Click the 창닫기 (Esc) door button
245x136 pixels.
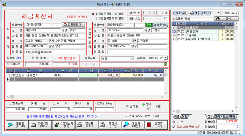coord(156,125)
